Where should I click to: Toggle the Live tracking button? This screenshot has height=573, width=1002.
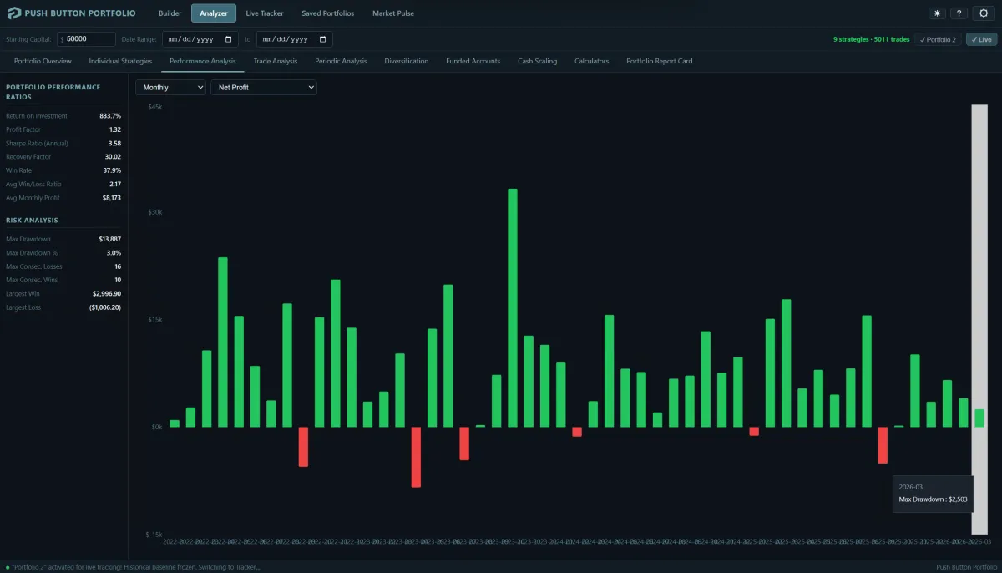(981, 39)
